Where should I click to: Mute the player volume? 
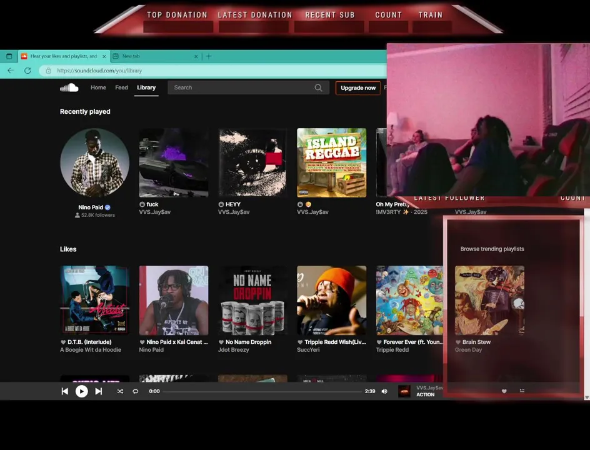click(x=384, y=391)
